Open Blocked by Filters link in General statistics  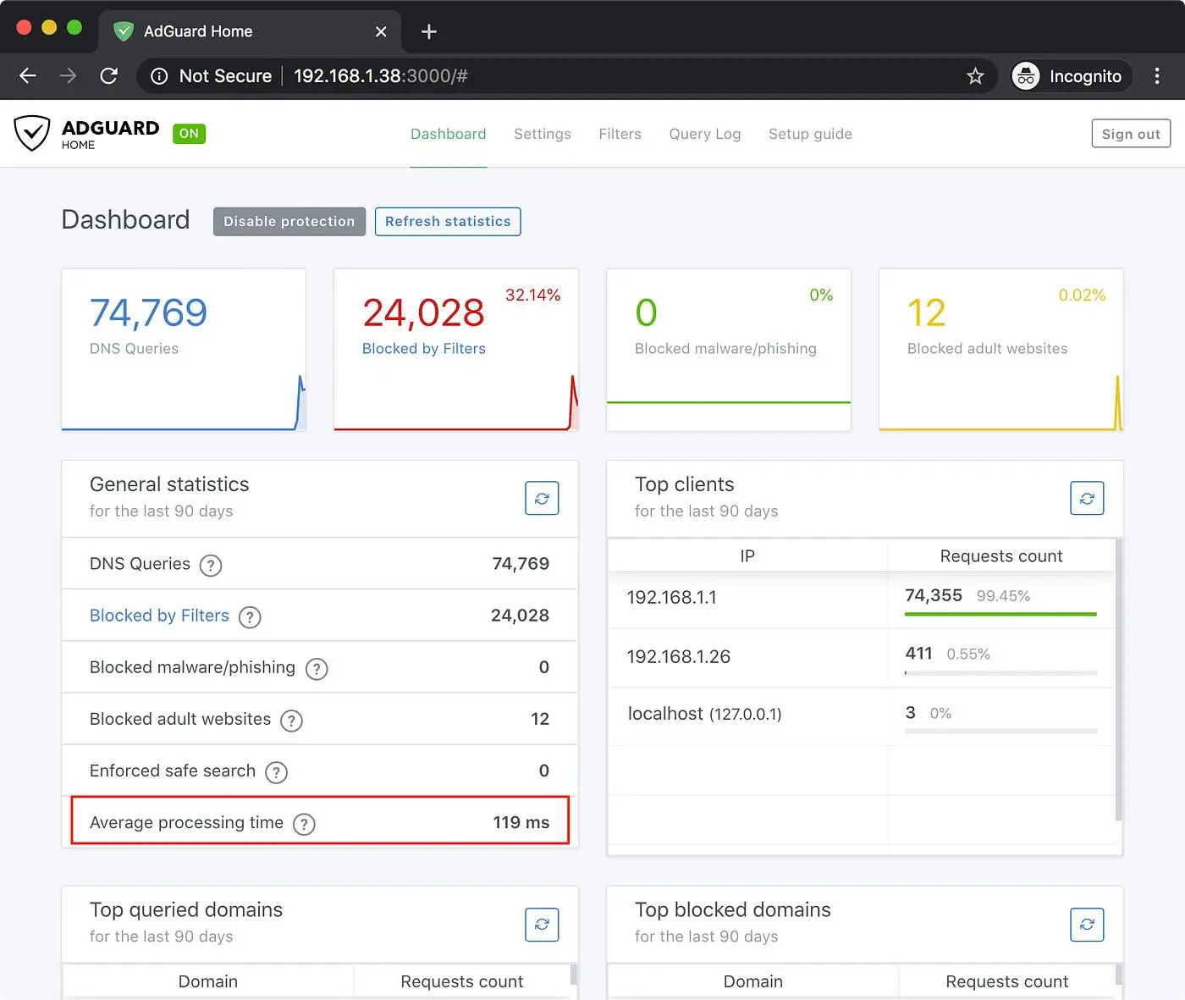pyautogui.click(x=159, y=616)
